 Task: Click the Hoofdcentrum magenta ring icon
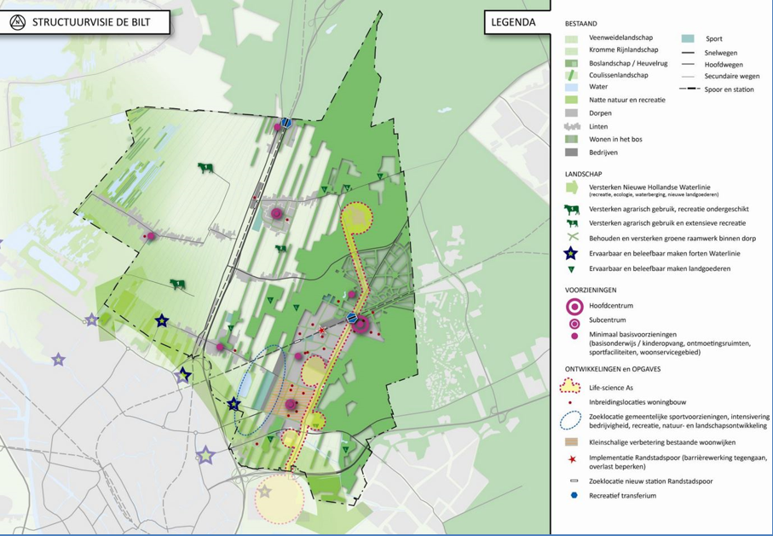pos(574,306)
